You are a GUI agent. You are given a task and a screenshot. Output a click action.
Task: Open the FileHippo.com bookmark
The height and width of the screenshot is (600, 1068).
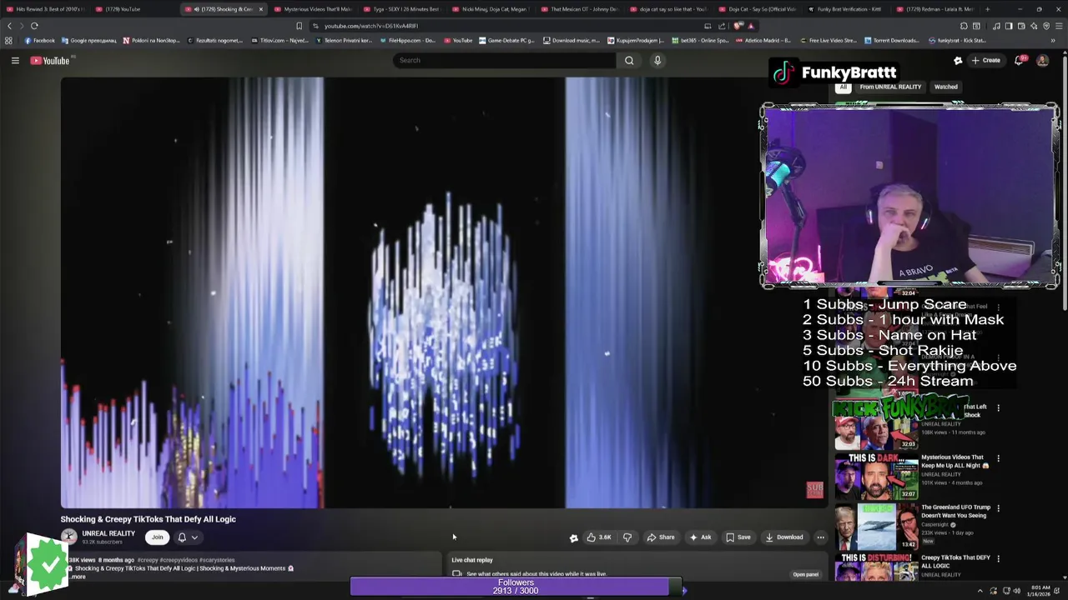point(407,40)
